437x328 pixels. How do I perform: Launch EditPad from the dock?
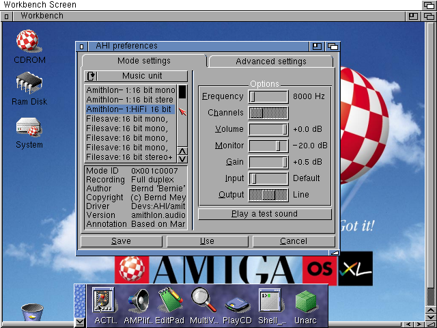pyautogui.click(x=170, y=306)
